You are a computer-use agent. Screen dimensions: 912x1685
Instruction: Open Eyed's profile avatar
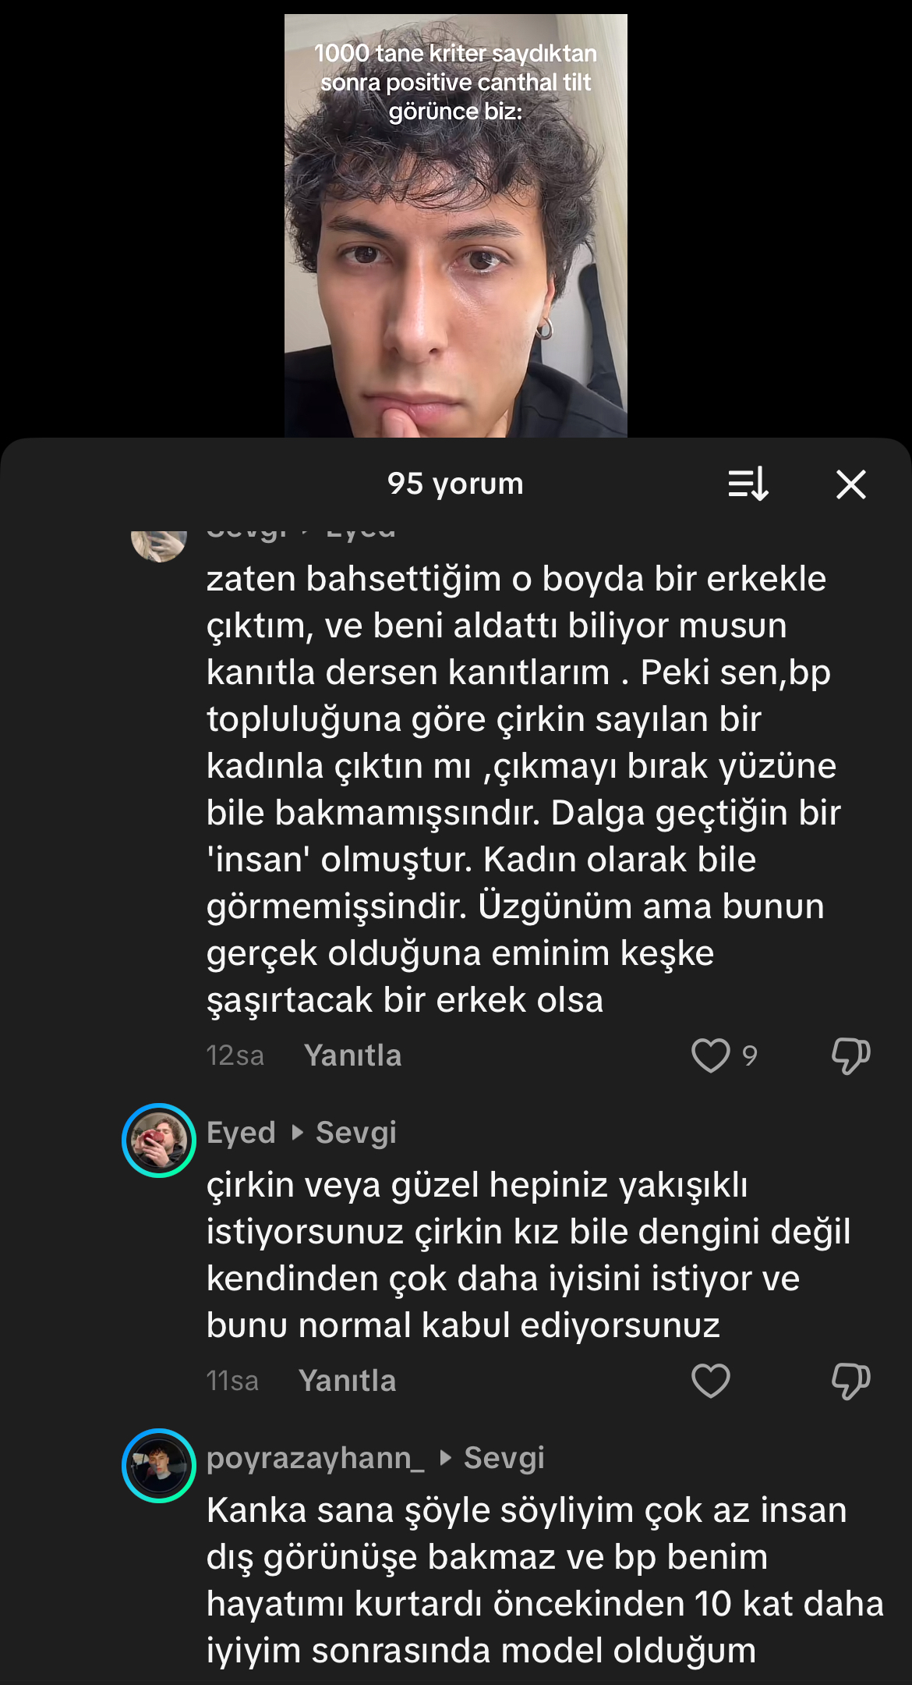[x=159, y=1140]
